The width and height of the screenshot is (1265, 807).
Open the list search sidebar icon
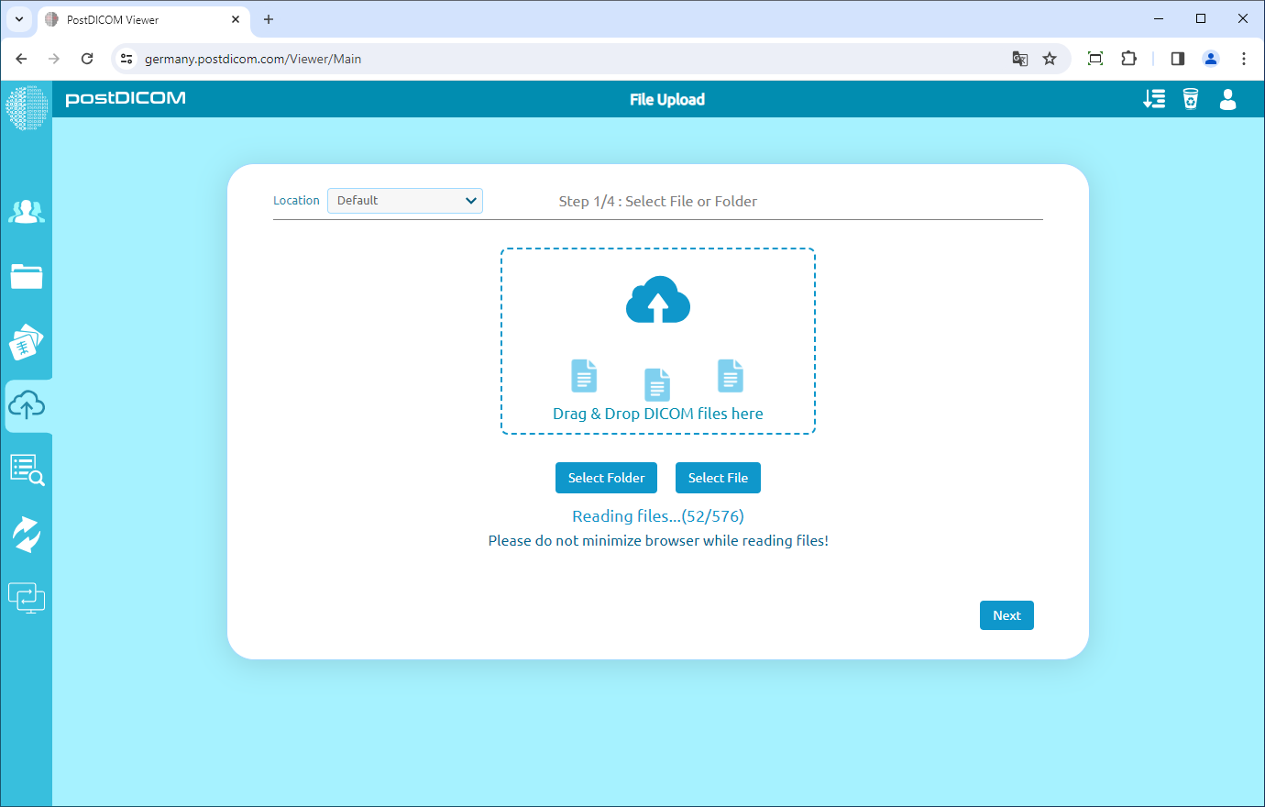(27, 470)
